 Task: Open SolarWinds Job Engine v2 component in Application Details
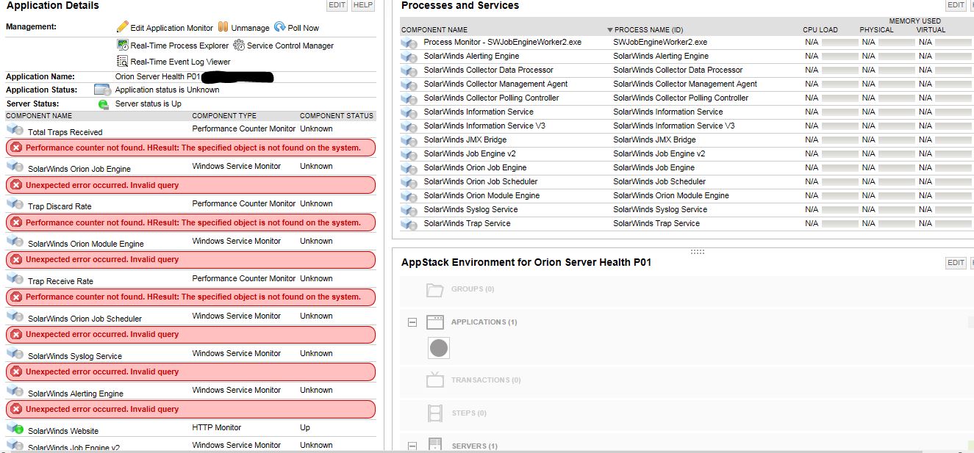(x=74, y=448)
